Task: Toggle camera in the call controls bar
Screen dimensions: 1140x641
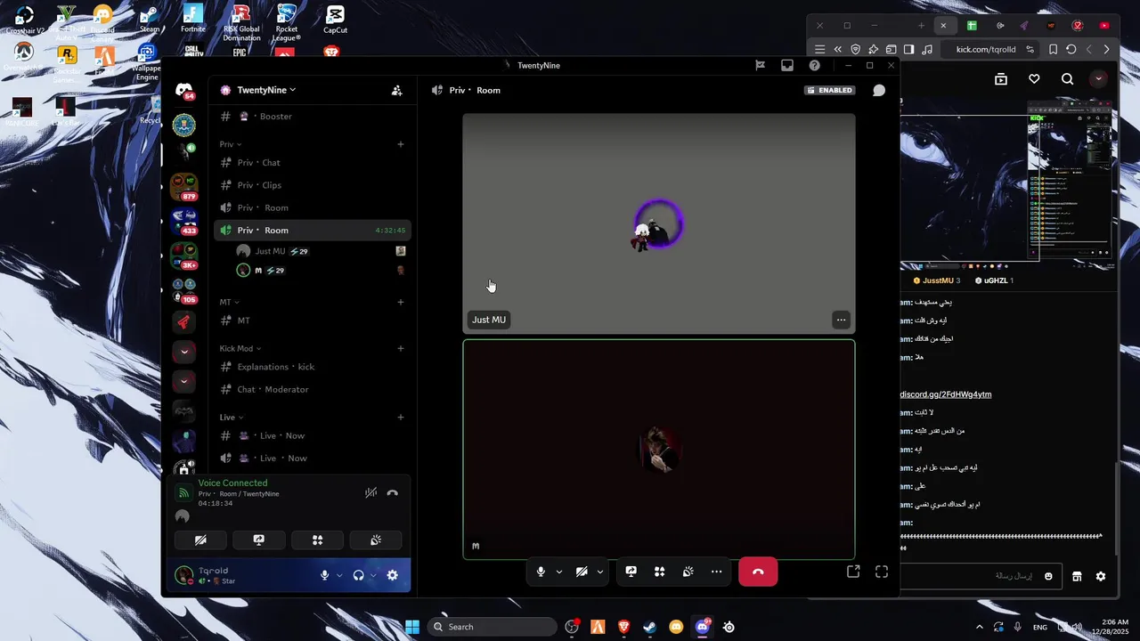Action: 582,572
